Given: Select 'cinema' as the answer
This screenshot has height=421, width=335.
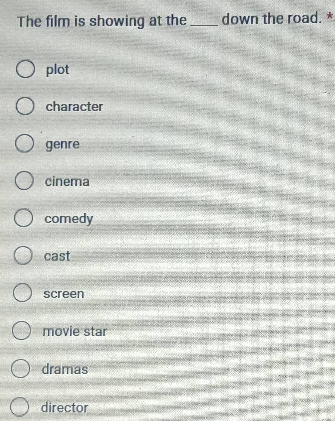Looking at the screenshot, I should (24, 181).
